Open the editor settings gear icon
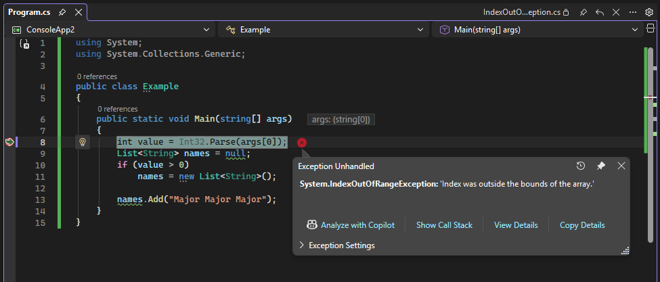This screenshot has width=660, height=282. 650,12
